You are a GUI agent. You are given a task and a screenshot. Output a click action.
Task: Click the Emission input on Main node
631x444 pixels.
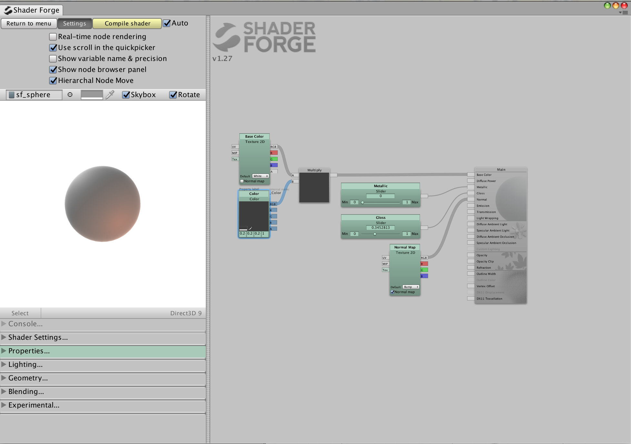(471, 206)
